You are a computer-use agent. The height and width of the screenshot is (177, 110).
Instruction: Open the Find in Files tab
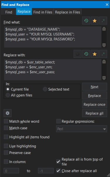(43, 12)
